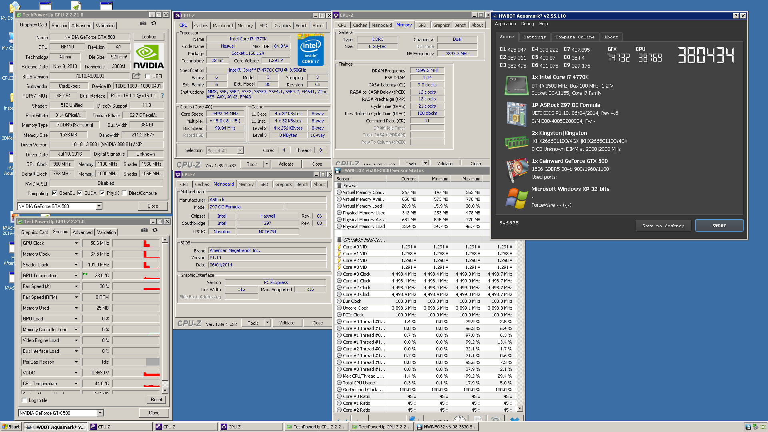The width and height of the screenshot is (768, 432).
Task: Click the BIOS share/export arrow icon in GPU-Z
Action: [x=136, y=76]
